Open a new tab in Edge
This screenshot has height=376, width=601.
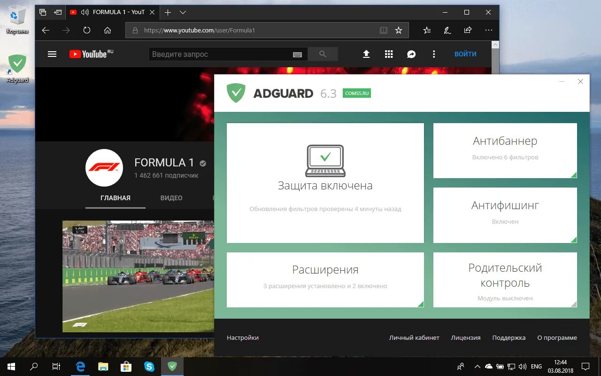(x=168, y=12)
